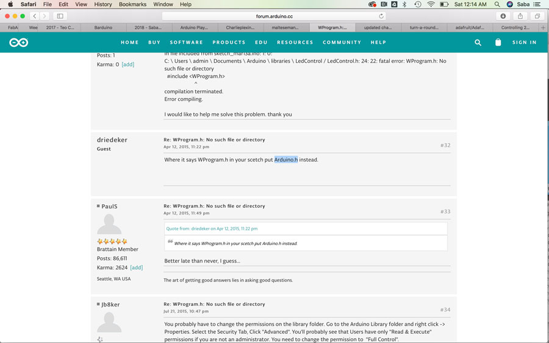Viewport: 549px width, 343px height.
Task: Go to HOME in Arduino nav
Action: coord(130,42)
